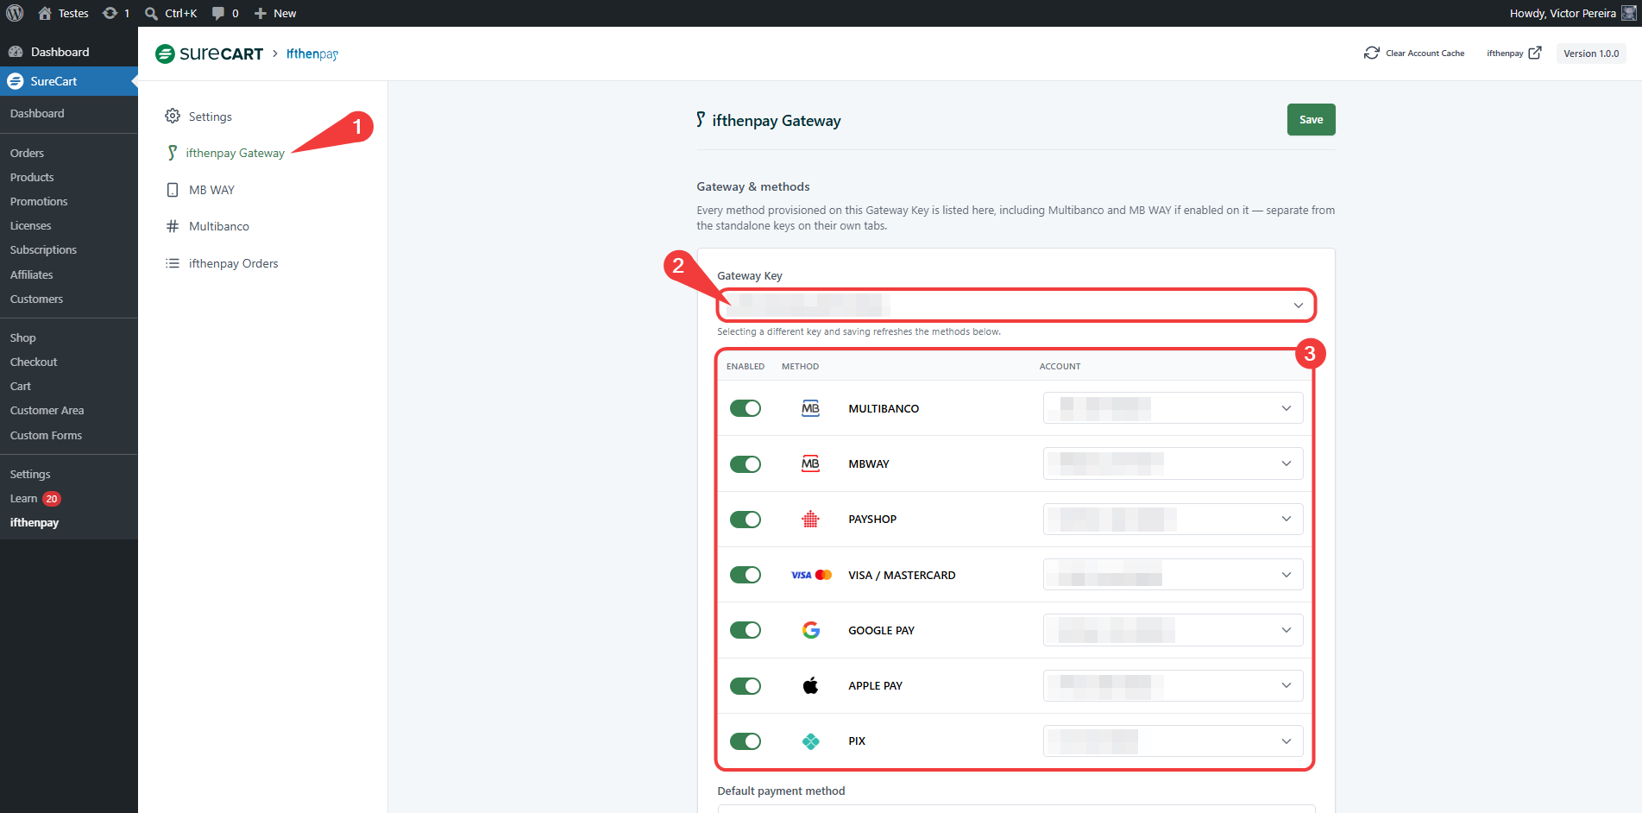Click the updates icon in admin bar
1642x813 pixels.
(x=110, y=13)
